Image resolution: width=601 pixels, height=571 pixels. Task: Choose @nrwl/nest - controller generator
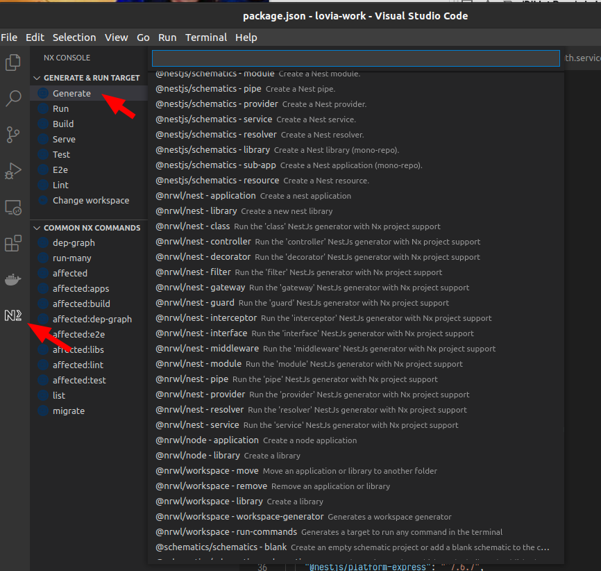[x=356, y=241]
